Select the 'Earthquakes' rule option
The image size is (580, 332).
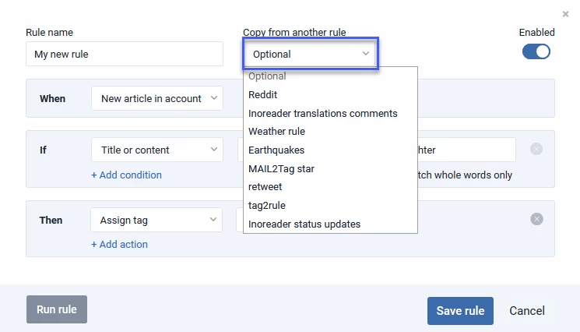276,150
